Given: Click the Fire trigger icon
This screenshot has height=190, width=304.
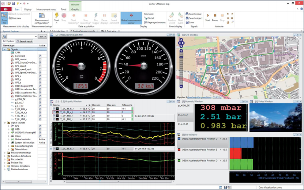Looking at the screenshot, I should 96,15.
